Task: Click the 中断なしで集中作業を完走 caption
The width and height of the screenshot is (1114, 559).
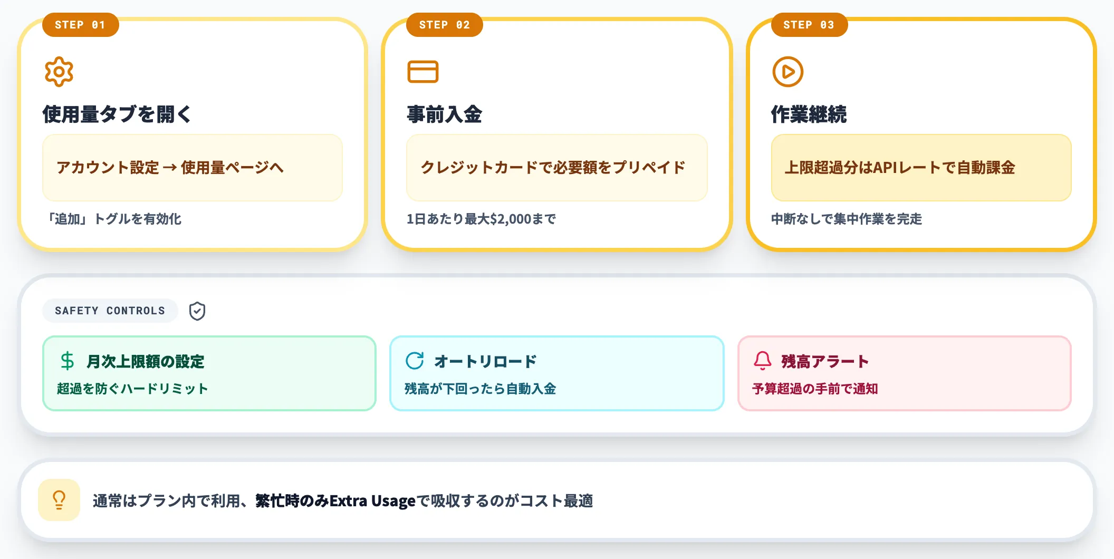Action: [847, 219]
